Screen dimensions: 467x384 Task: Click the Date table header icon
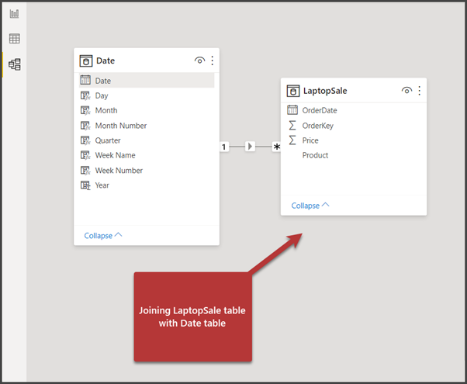coord(86,61)
